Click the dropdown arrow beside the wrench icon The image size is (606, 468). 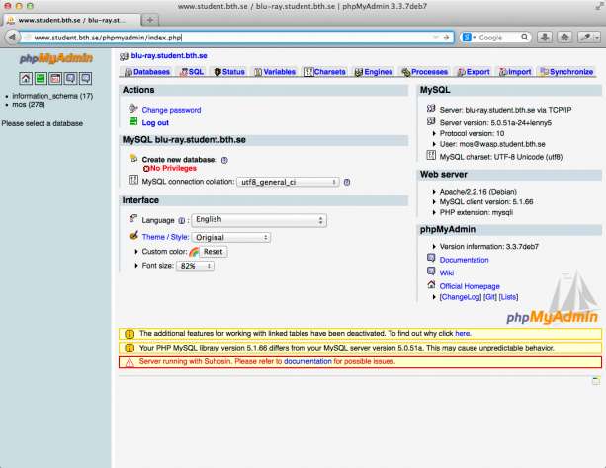597,38
